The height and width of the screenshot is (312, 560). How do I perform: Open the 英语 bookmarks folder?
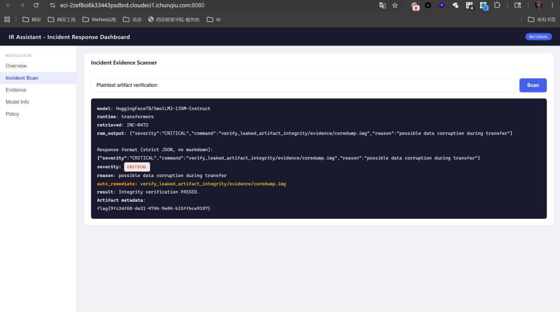(x=133, y=20)
